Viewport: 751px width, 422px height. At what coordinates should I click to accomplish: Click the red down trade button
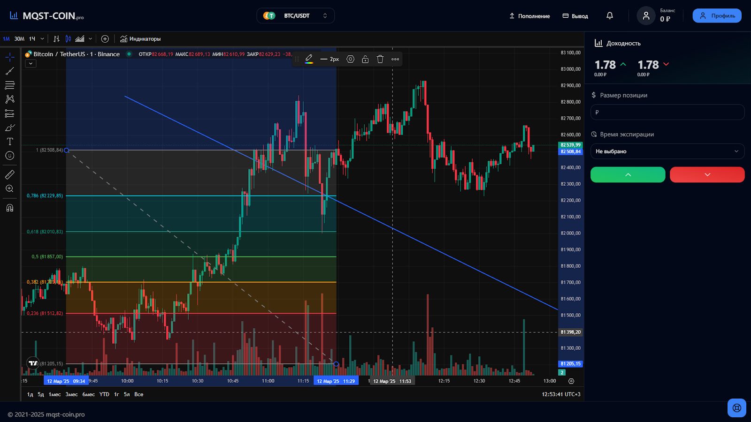[707, 174]
